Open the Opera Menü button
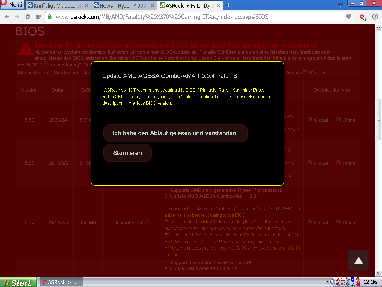This screenshot has width=382, height=287. (x=12, y=4)
